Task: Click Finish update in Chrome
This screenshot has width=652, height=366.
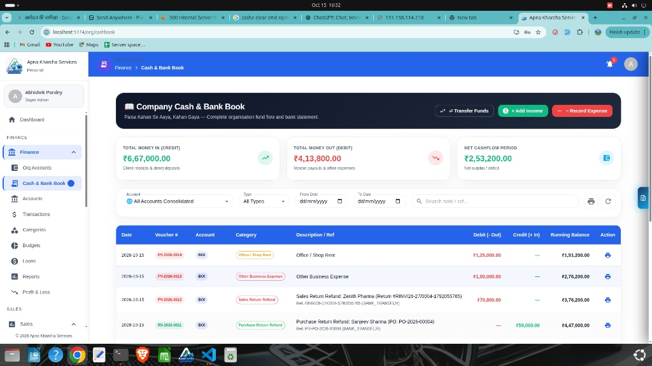Action: [627, 32]
